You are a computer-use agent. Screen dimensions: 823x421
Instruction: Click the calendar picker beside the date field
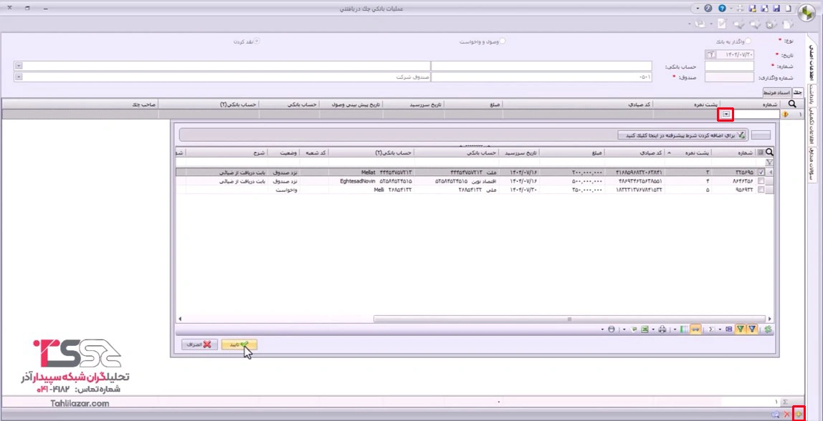tap(711, 54)
